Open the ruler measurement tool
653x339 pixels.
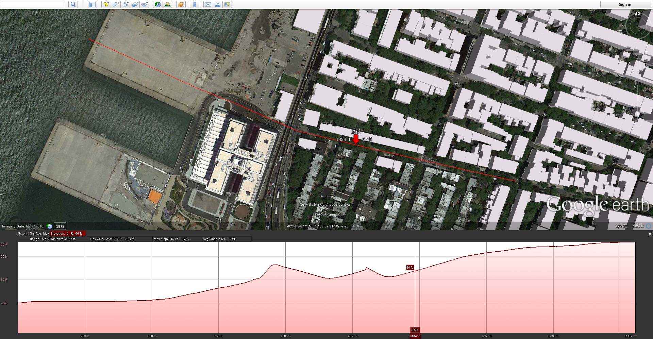195,4
